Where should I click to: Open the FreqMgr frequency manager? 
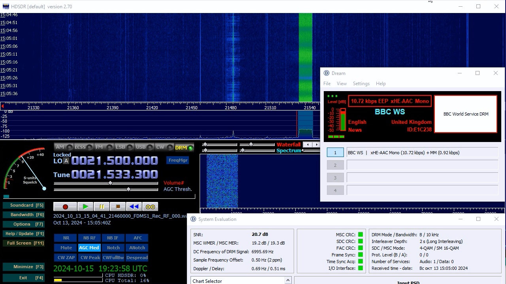coord(178,160)
